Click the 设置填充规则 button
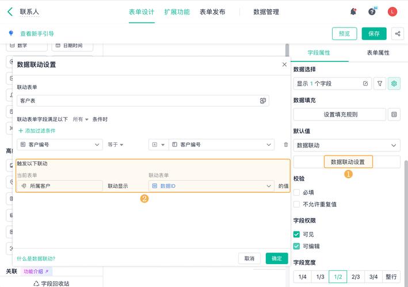 [x=340, y=114]
